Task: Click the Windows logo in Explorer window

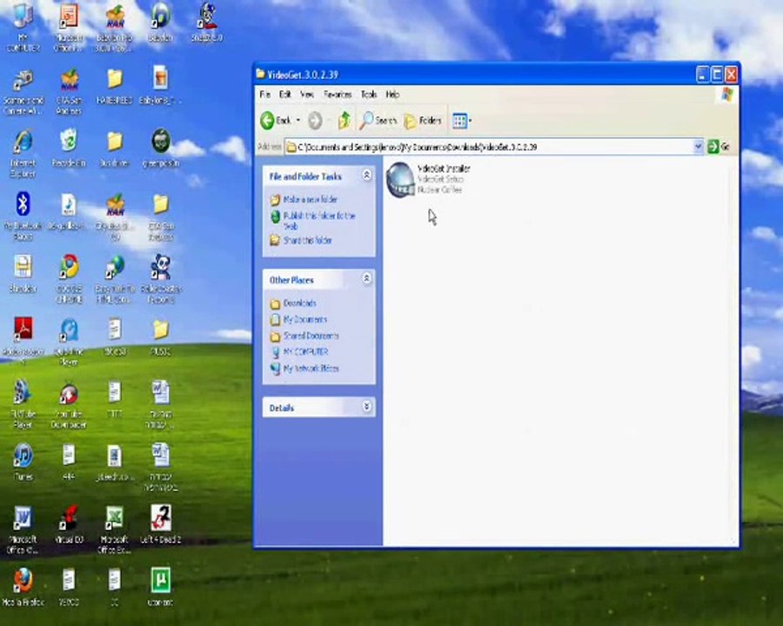Action: point(726,95)
